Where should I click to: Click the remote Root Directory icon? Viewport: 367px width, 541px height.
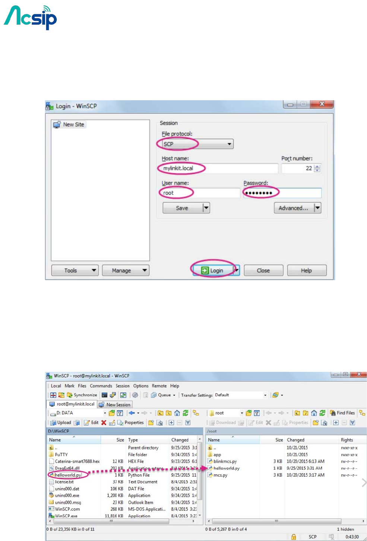(x=306, y=413)
